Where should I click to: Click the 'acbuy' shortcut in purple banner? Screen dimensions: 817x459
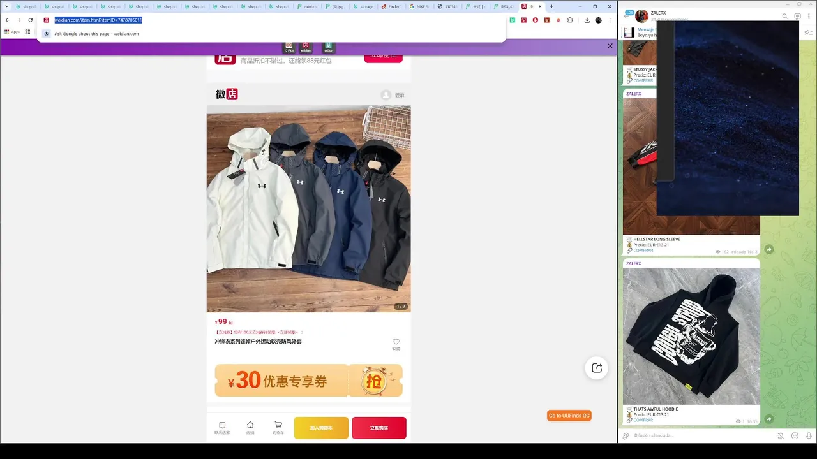click(x=328, y=47)
